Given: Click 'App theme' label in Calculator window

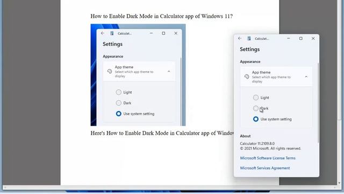Looking at the screenshot, I should pyautogui.click(x=261, y=72).
